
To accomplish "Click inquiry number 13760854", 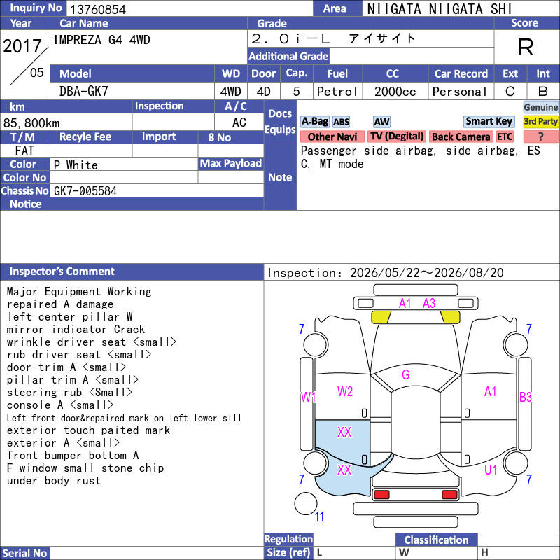I will point(98,10).
